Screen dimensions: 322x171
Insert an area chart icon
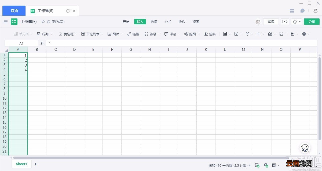click(x=270, y=34)
